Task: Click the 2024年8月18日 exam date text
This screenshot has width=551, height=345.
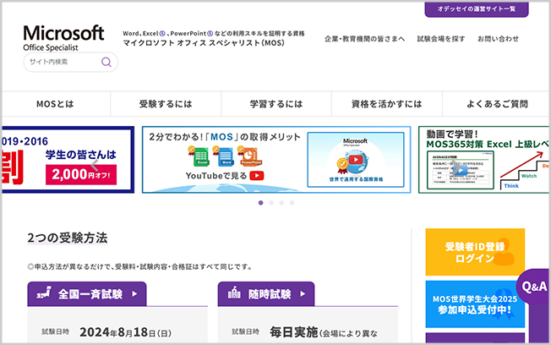Action: 125,332
